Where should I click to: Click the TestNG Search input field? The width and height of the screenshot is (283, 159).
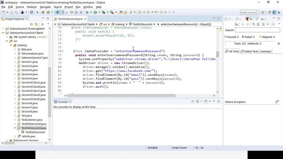[x=257, y=30]
